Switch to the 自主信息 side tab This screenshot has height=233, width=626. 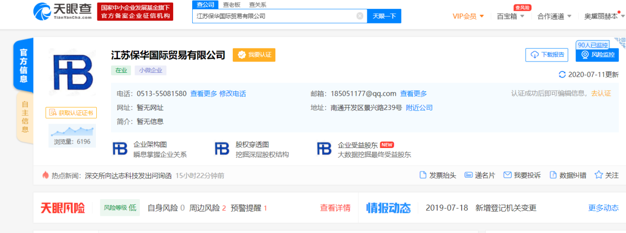click(25, 117)
